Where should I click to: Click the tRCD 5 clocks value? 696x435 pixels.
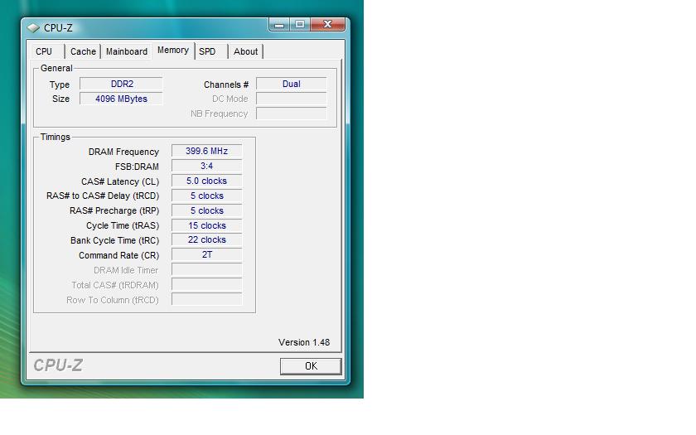(x=207, y=196)
